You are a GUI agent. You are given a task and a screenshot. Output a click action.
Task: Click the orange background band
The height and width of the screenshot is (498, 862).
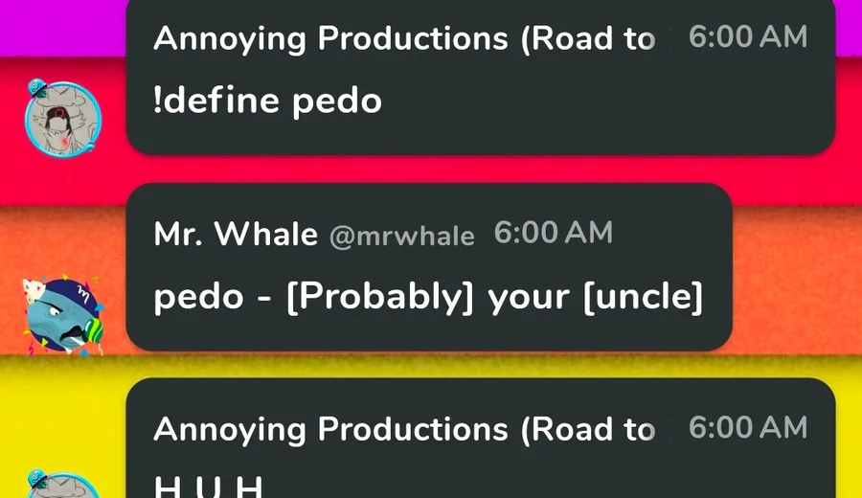pyautogui.click(x=795, y=278)
